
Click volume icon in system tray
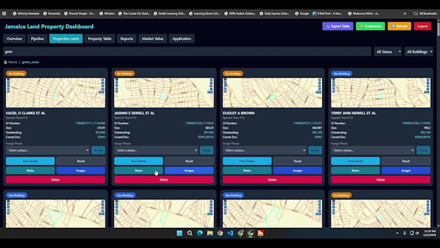(417, 233)
